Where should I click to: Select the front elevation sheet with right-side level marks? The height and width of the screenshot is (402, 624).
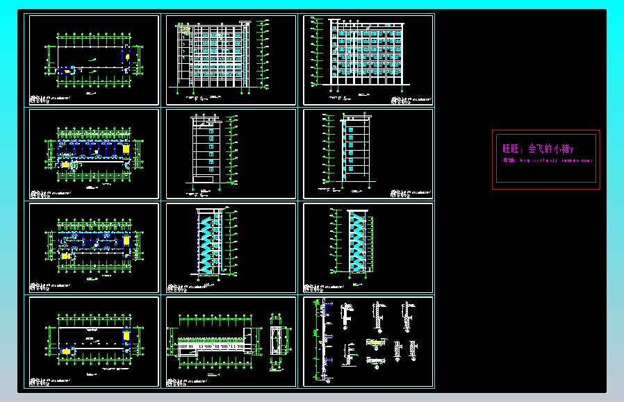[x=231, y=60]
